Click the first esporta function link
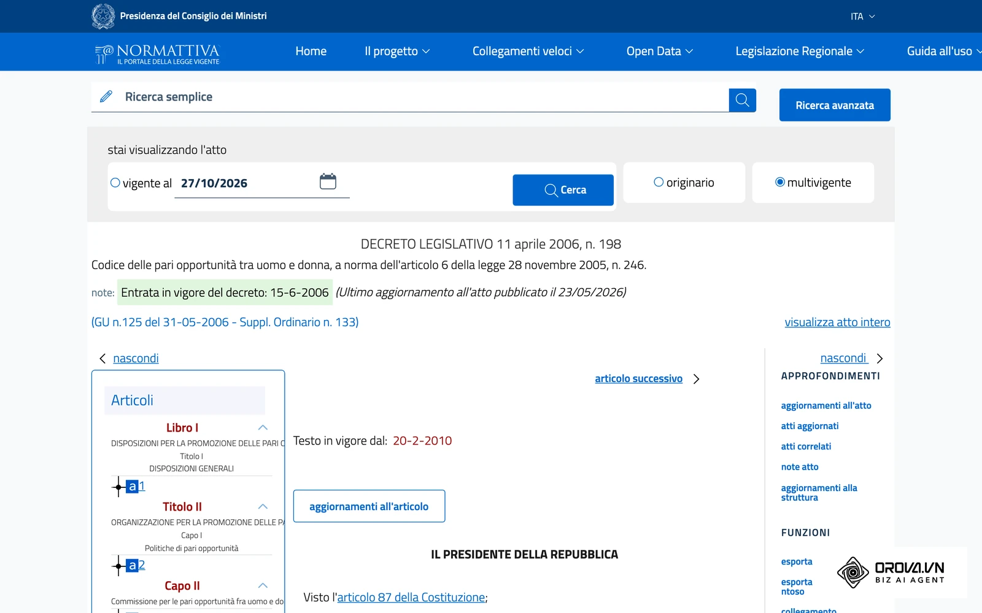The height and width of the screenshot is (613, 982). tap(797, 562)
